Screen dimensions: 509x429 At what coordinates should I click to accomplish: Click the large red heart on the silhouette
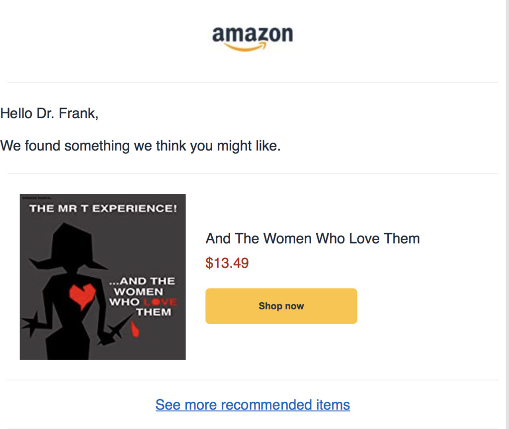coord(82,295)
